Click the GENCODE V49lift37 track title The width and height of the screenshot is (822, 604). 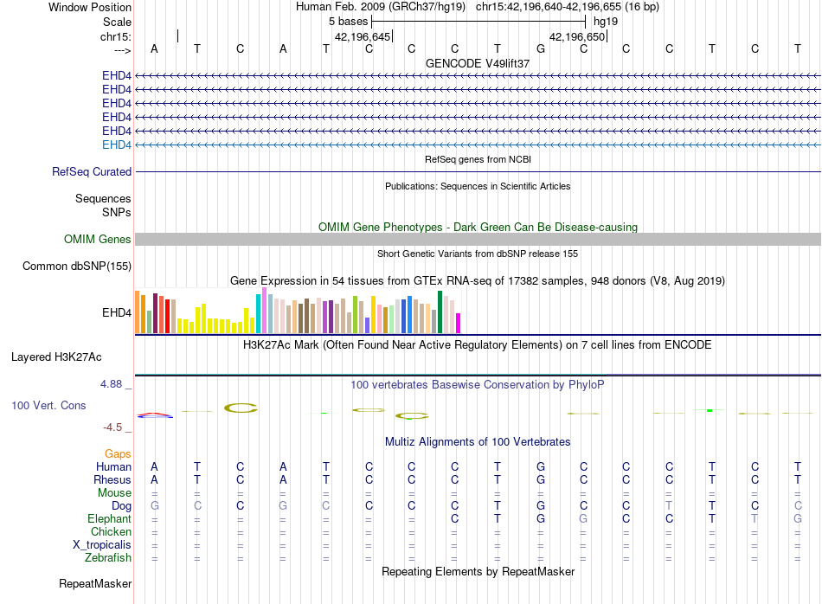click(x=478, y=63)
